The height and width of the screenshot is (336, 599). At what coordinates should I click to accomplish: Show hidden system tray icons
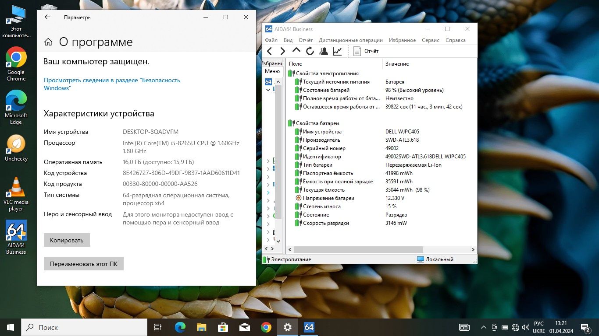484,327
